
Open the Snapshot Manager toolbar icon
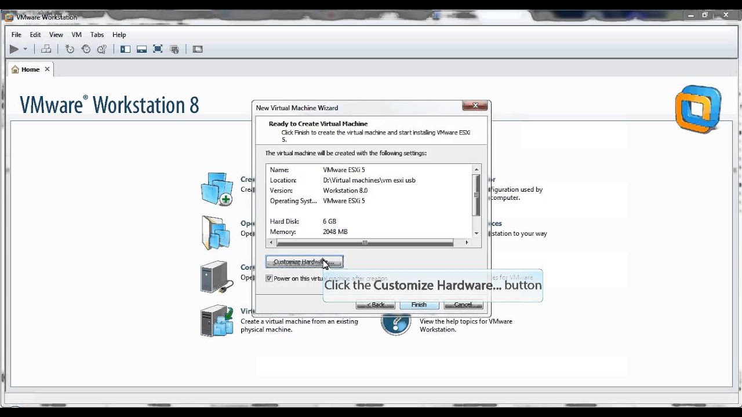(x=102, y=49)
